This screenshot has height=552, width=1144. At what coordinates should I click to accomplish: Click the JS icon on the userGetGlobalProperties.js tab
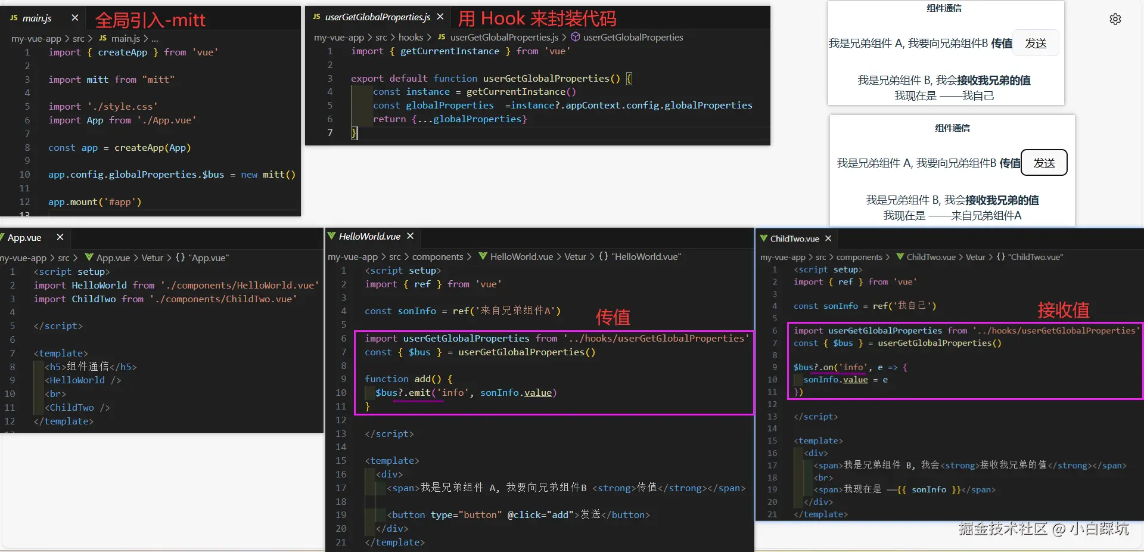click(316, 17)
